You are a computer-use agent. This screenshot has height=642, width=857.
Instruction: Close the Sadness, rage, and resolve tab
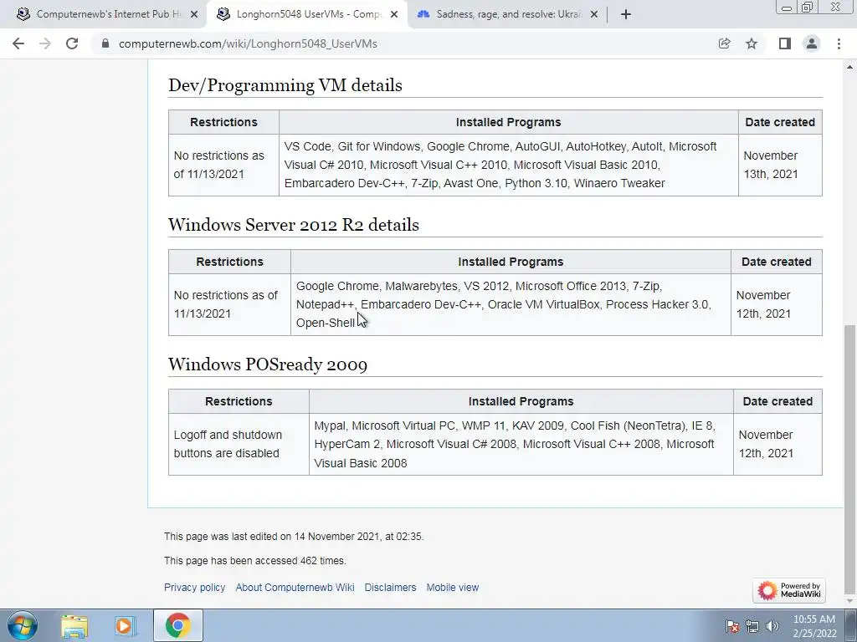pos(594,14)
